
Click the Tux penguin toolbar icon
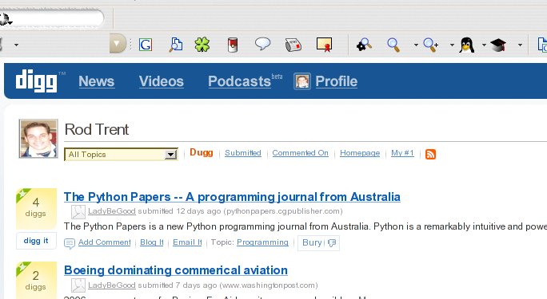467,45
